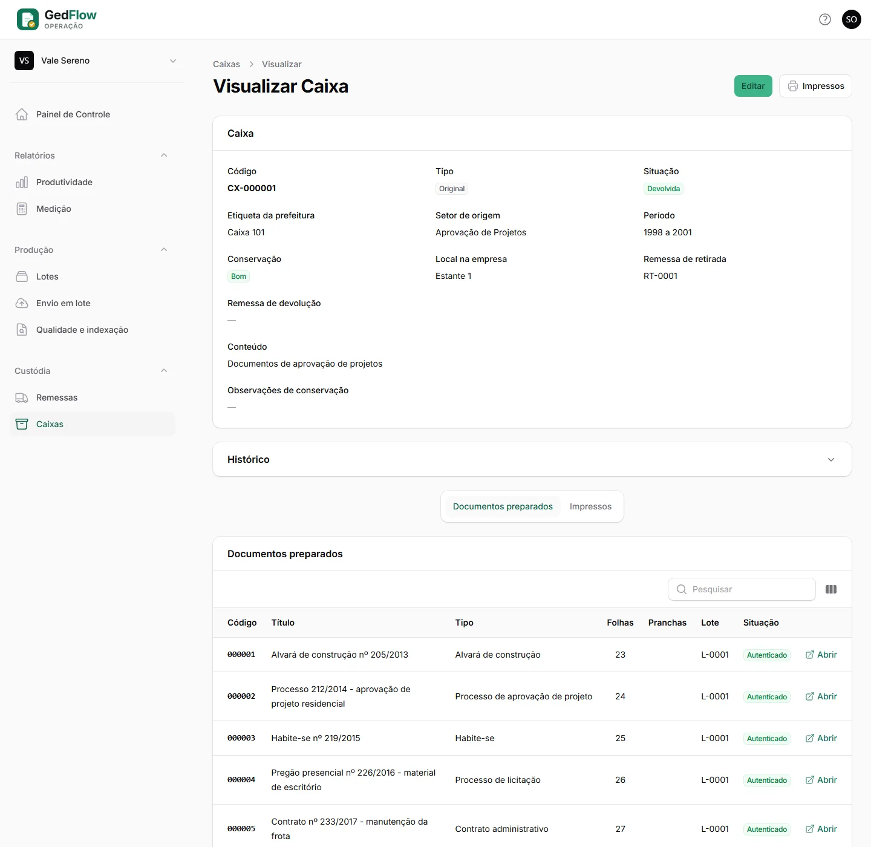Open document 000002 via Abrir link
Viewport: 871px width, 847px height.
click(x=821, y=696)
